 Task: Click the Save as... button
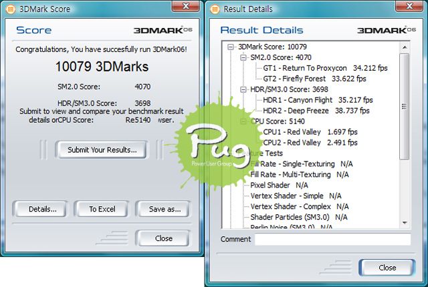164,209
